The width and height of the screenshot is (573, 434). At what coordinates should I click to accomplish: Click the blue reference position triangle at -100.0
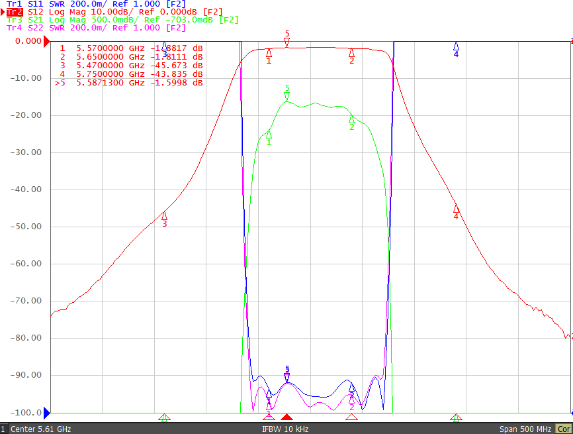coord(47,413)
